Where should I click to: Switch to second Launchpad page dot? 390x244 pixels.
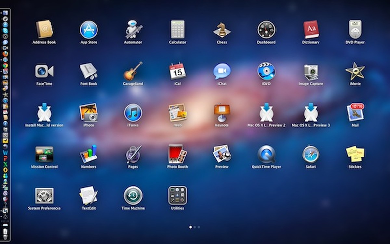pos(195,227)
